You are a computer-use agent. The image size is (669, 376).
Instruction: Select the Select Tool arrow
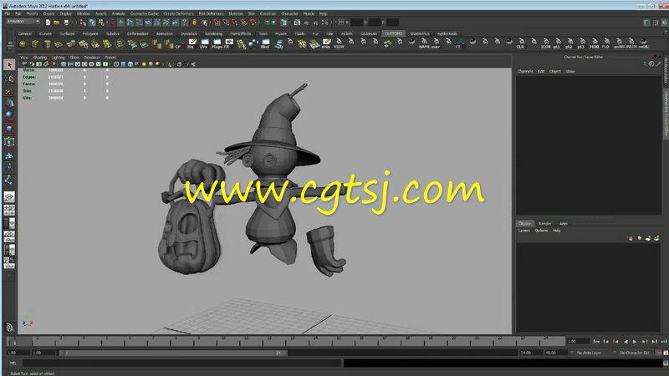(9, 65)
